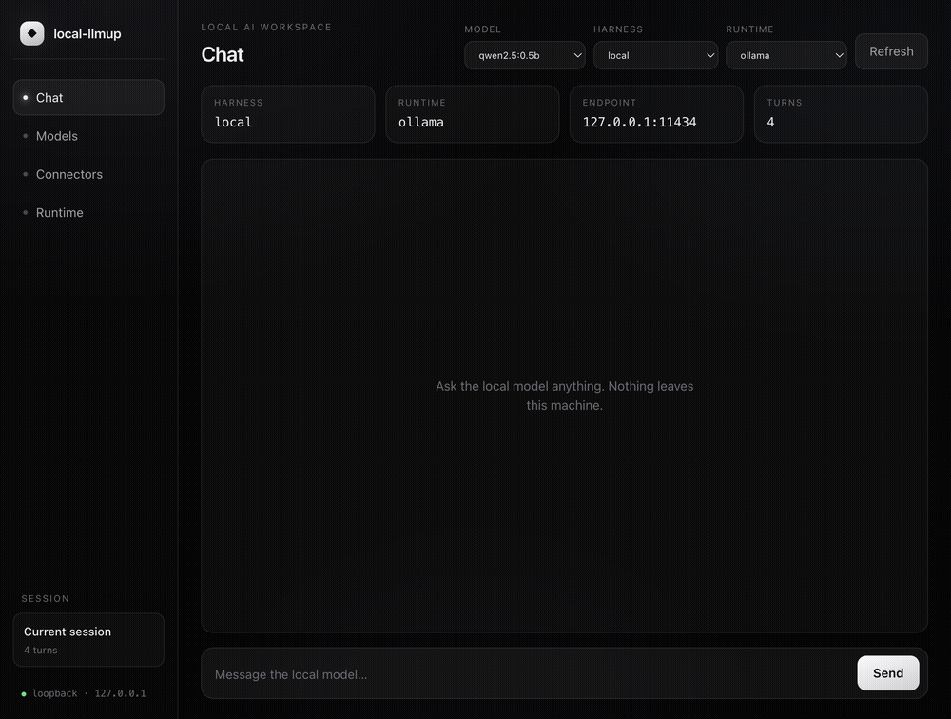
Task: Click the Refresh button
Action: pyautogui.click(x=891, y=51)
